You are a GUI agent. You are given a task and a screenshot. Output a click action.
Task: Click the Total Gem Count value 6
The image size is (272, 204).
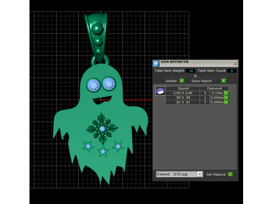click(232, 71)
